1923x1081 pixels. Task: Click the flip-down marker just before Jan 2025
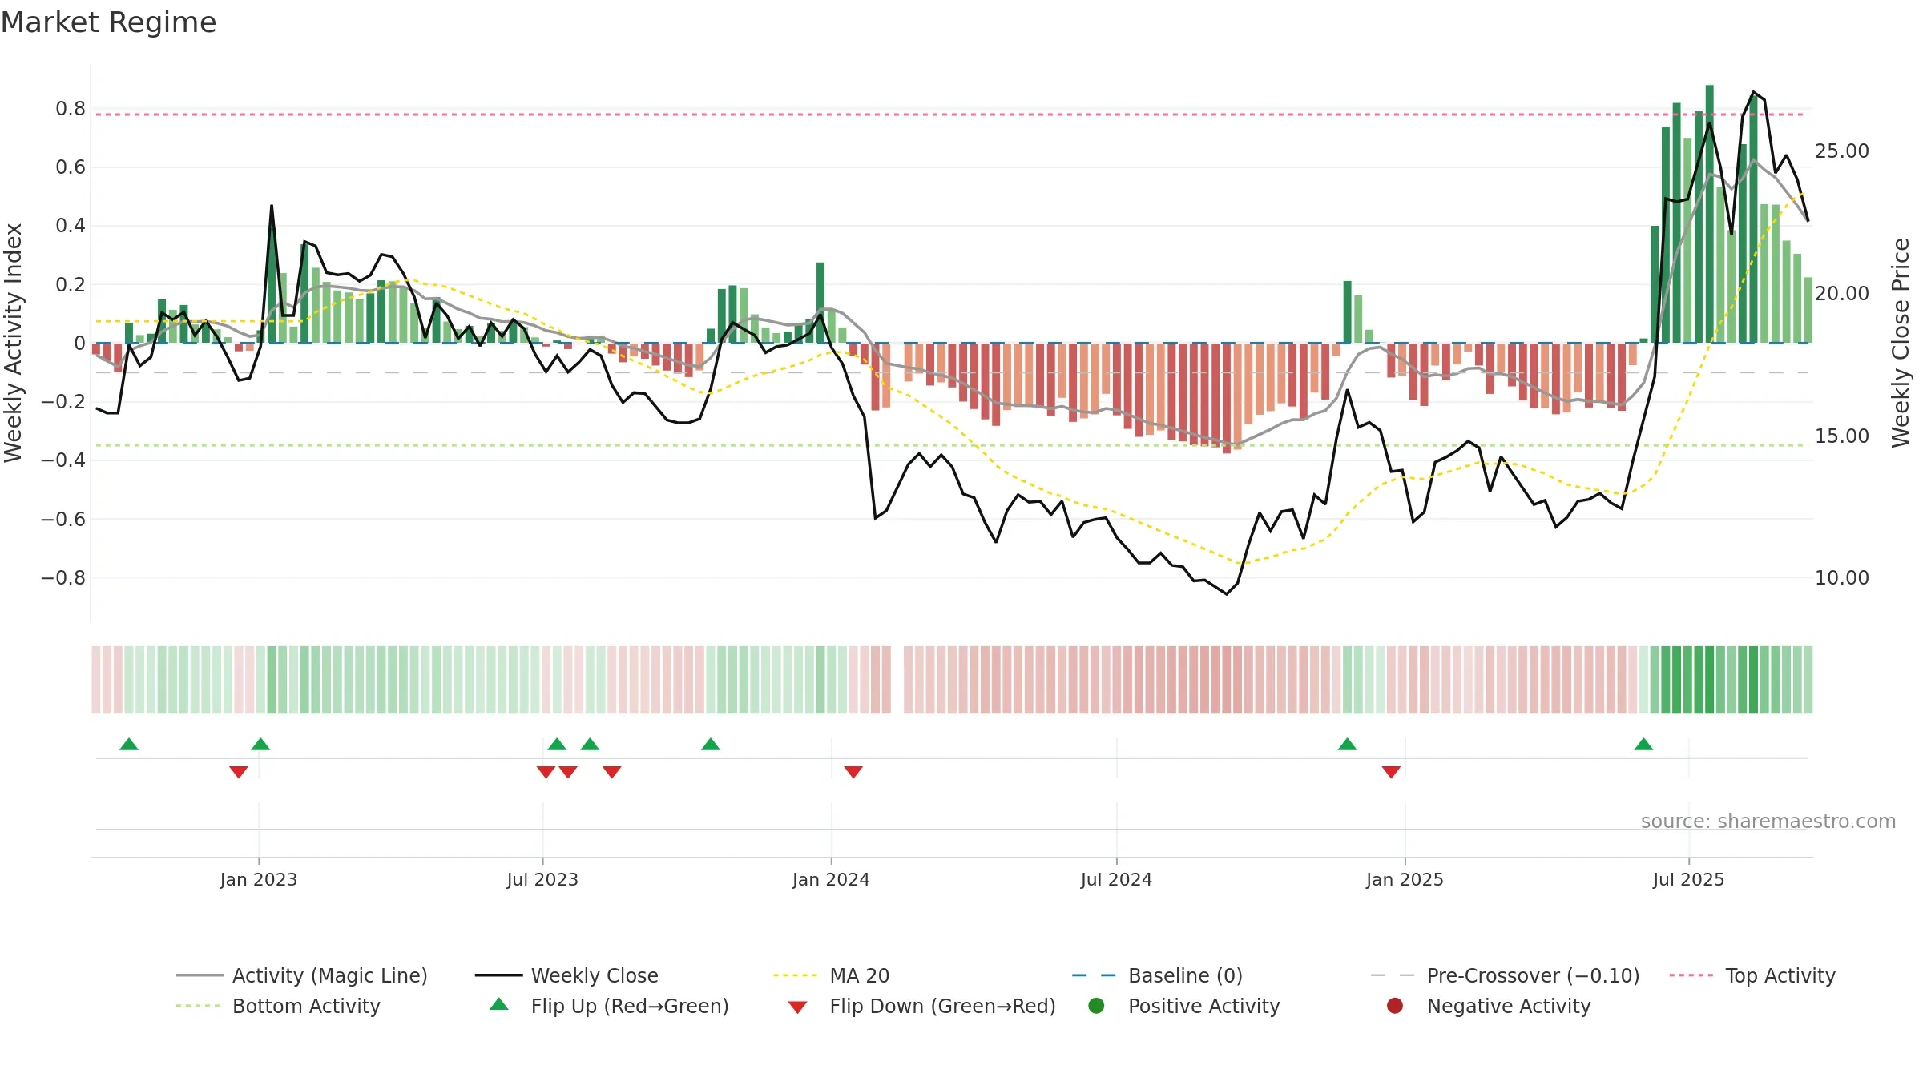tap(1391, 772)
